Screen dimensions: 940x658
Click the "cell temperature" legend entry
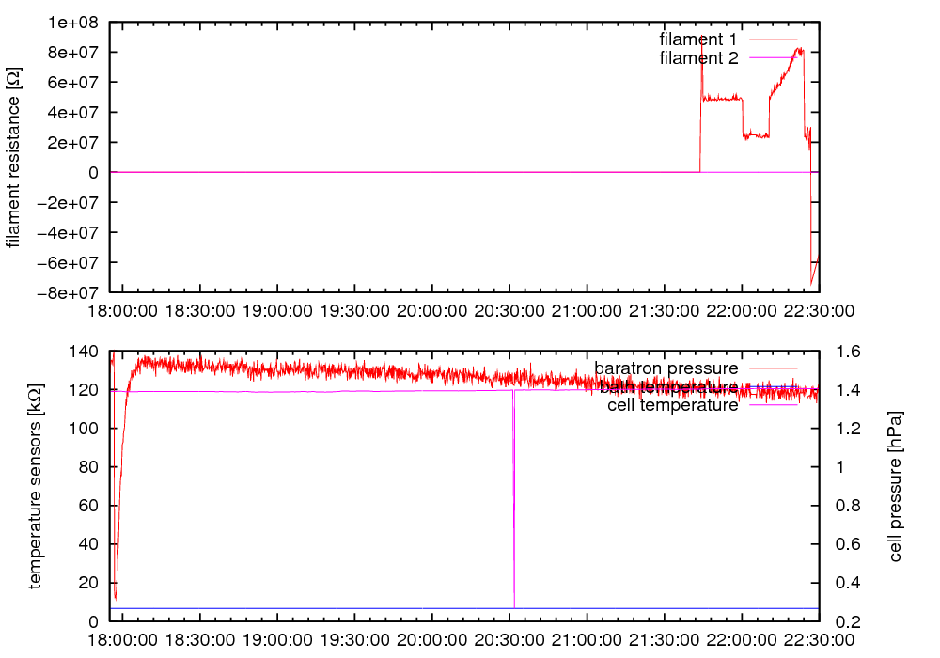coord(672,405)
